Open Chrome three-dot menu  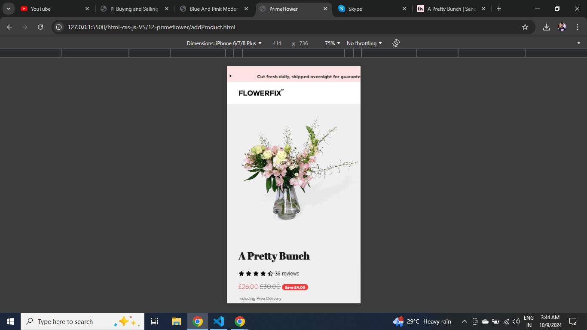point(578,27)
